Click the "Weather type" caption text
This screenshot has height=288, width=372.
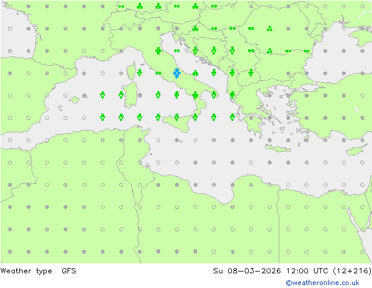(26, 271)
